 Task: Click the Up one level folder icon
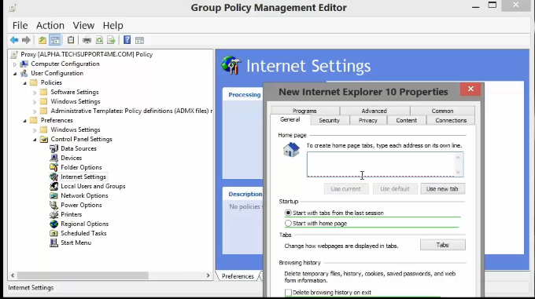[42, 40]
